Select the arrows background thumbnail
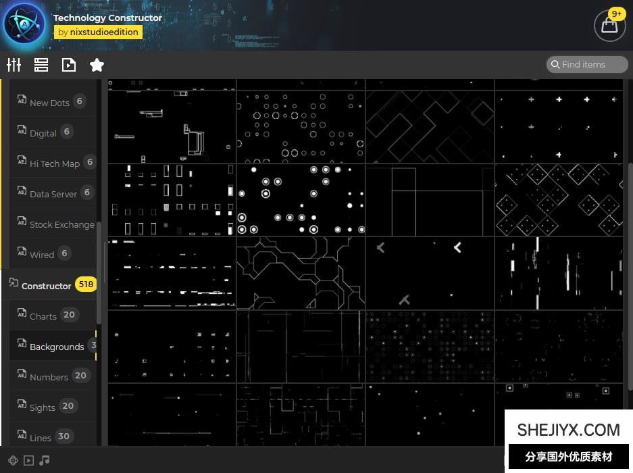Image resolution: width=633 pixels, height=473 pixels. tap(430, 273)
